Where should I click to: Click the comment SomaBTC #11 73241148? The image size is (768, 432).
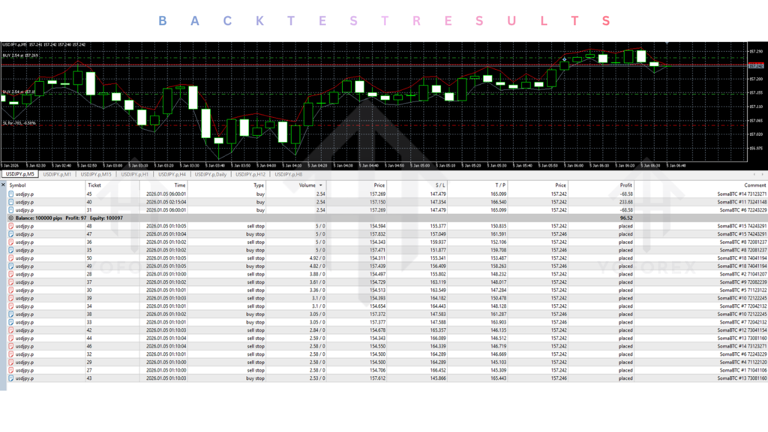pos(742,202)
